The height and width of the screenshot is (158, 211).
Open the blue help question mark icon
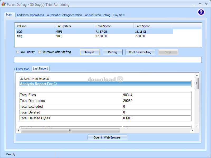coord(201,12)
